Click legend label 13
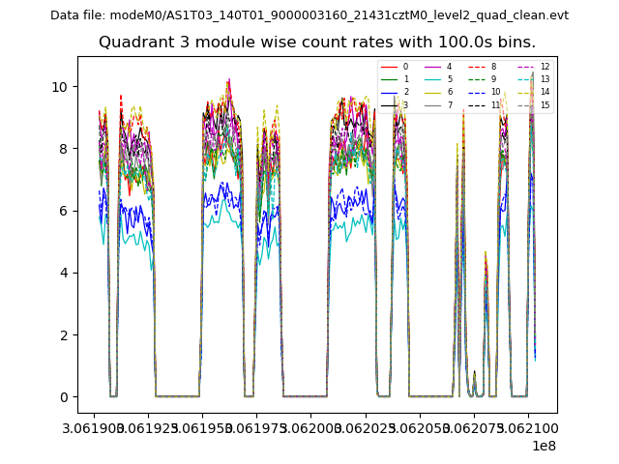 [x=545, y=79]
